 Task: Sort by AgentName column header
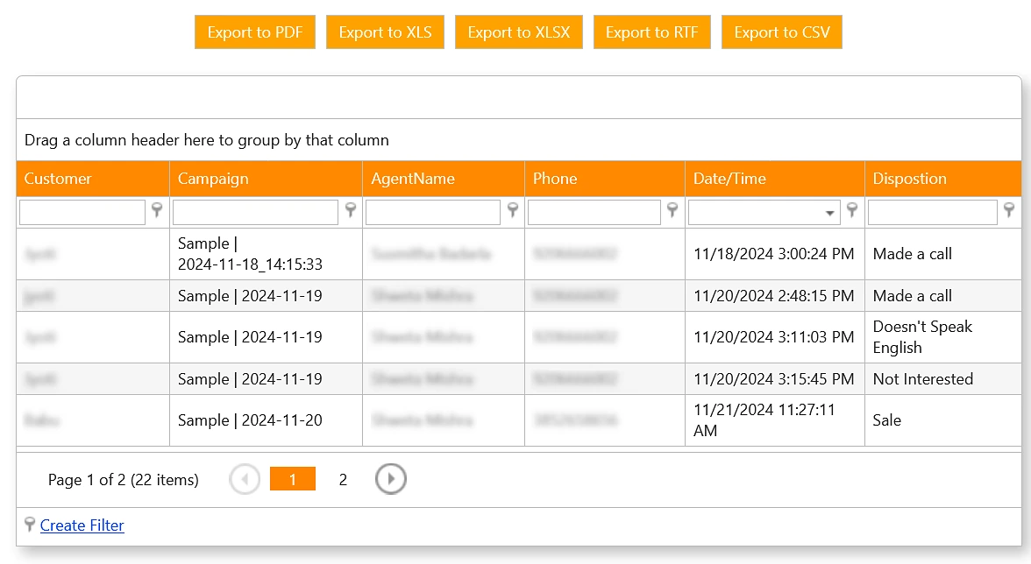[444, 179]
